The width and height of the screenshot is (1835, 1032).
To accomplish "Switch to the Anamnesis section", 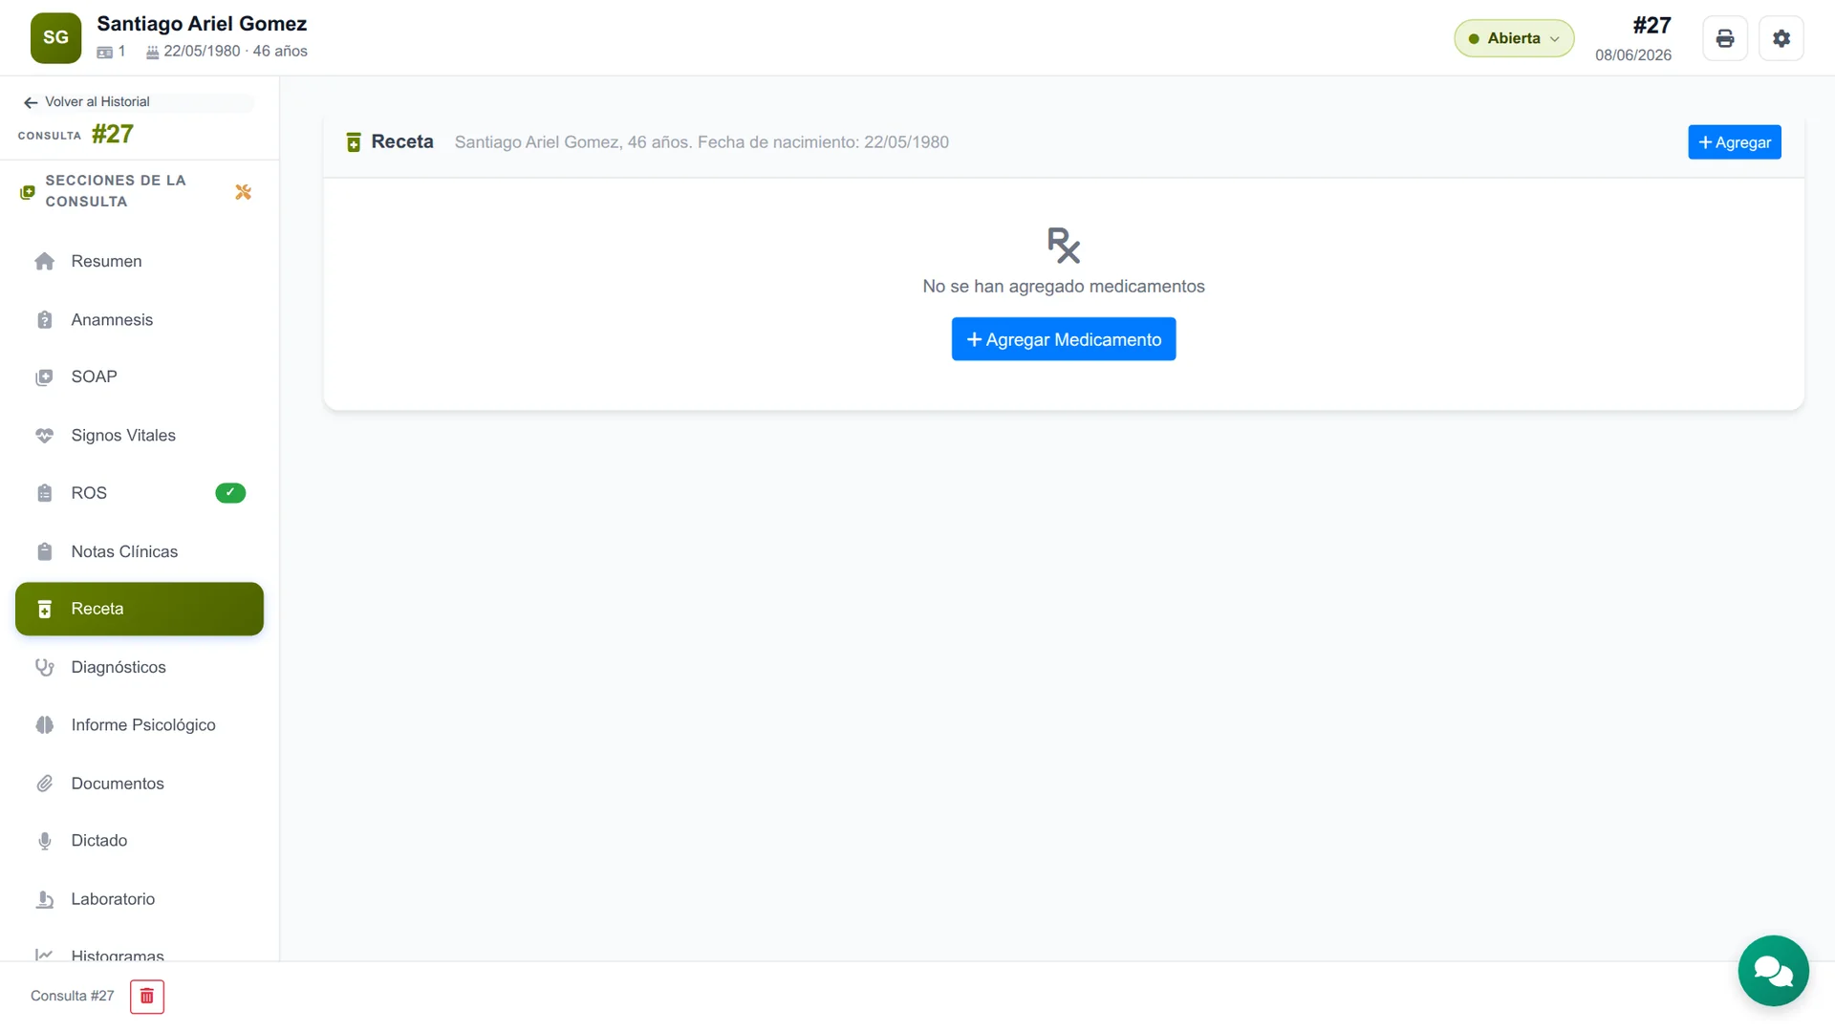I will click(x=140, y=320).
